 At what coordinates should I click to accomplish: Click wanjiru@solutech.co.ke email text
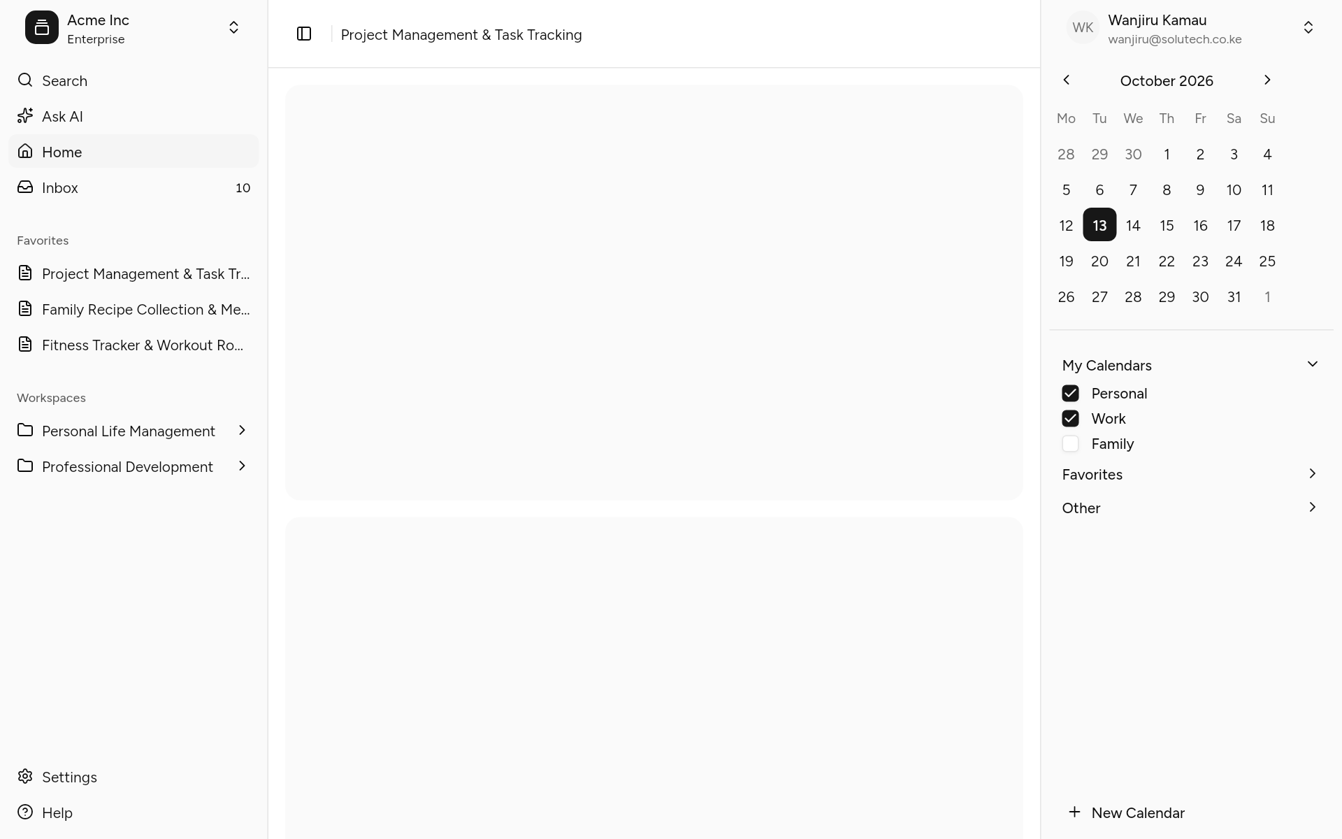(x=1175, y=39)
